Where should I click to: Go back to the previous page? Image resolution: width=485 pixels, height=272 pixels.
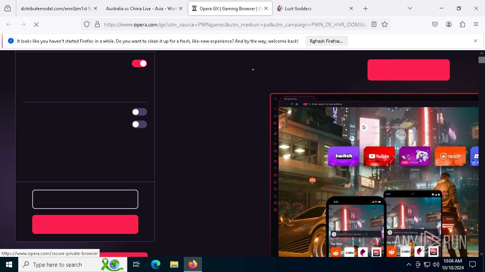pyautogui.click(x=9, y=24)
